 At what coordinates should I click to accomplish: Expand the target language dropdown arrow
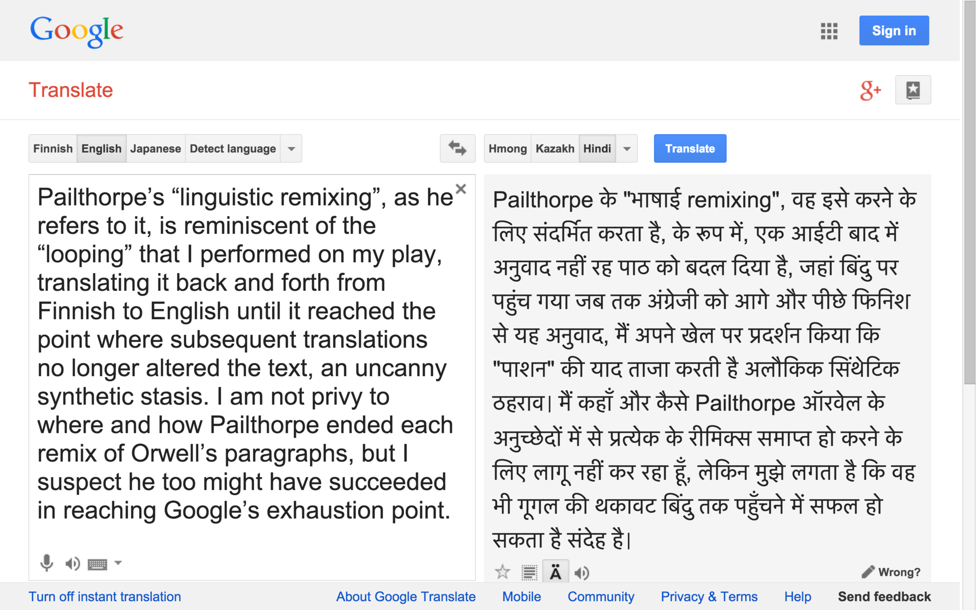click(627, 149)
